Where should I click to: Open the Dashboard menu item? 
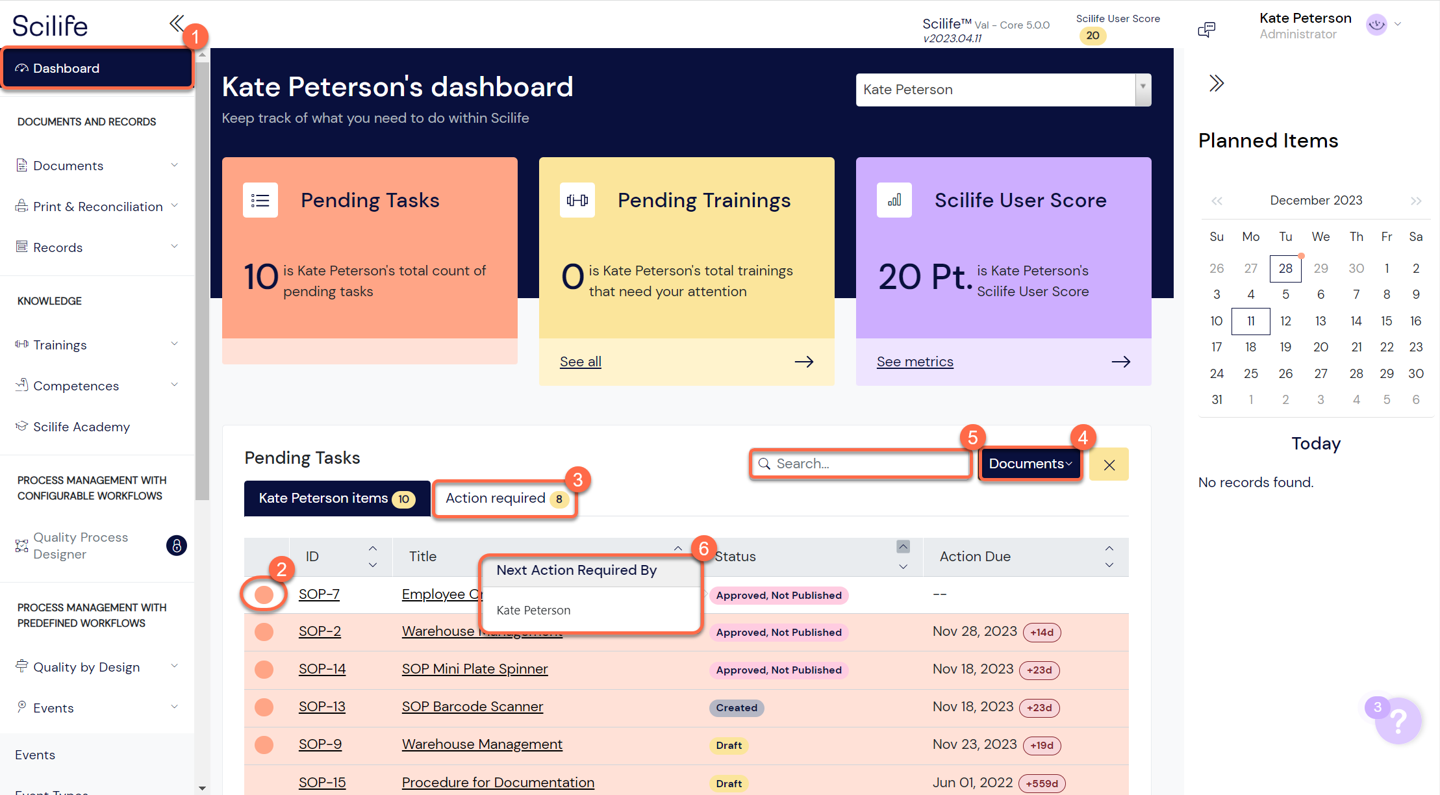pyautogui.click(x=97, y=68)
